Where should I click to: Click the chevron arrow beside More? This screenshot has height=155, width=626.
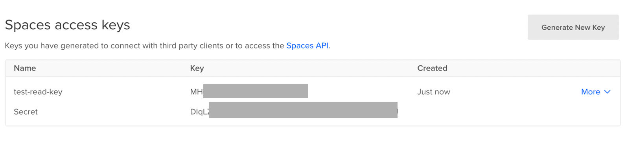607,92
